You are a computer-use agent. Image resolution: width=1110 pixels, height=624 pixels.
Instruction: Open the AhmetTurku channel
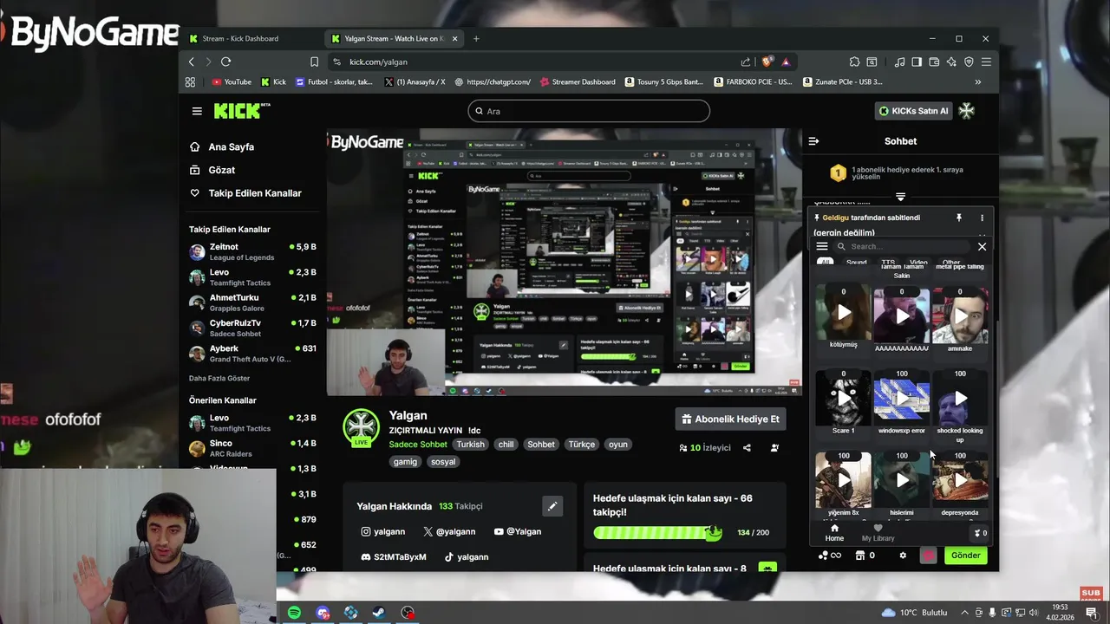pos(252,302)
